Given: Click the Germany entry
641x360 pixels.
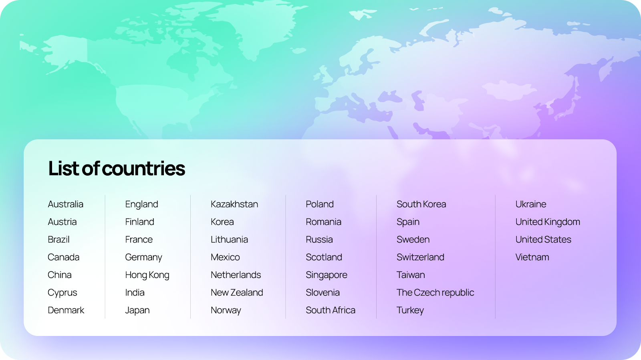Looking at the screenshot, I should click(144, 257).
